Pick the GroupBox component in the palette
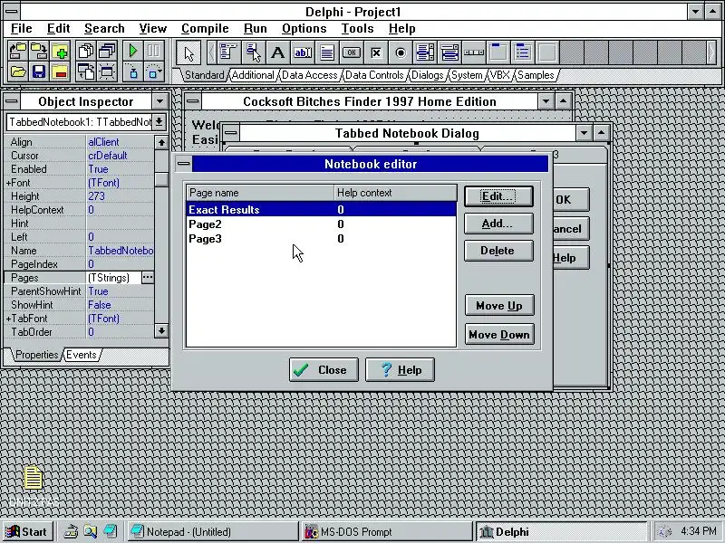725x543 pixels. click(x=498, y=52)
